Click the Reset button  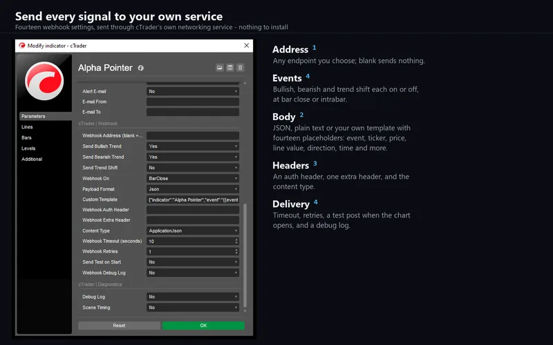tap(119, 326)
